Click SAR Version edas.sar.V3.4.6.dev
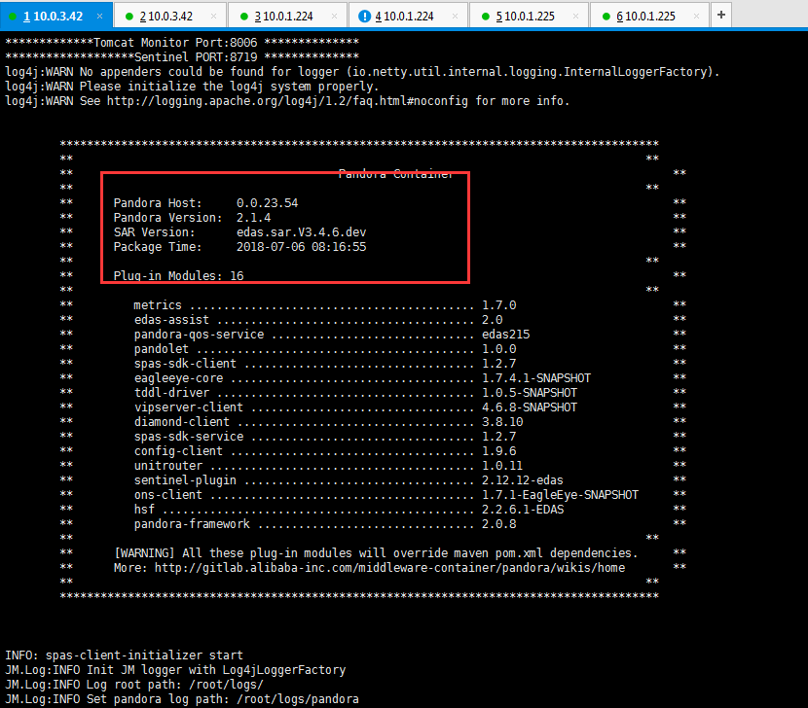The height and width of the screenshot is (708, 808). (x=302, y=232)
